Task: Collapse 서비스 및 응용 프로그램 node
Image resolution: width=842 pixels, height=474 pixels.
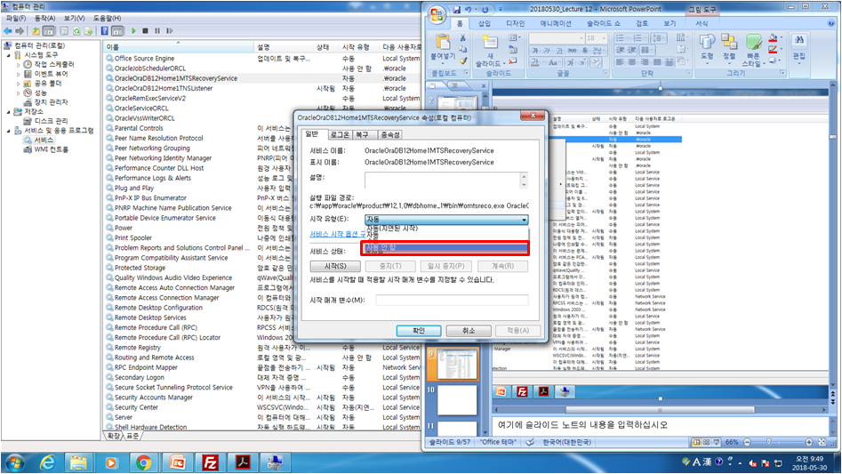Action: click(9, 131)
